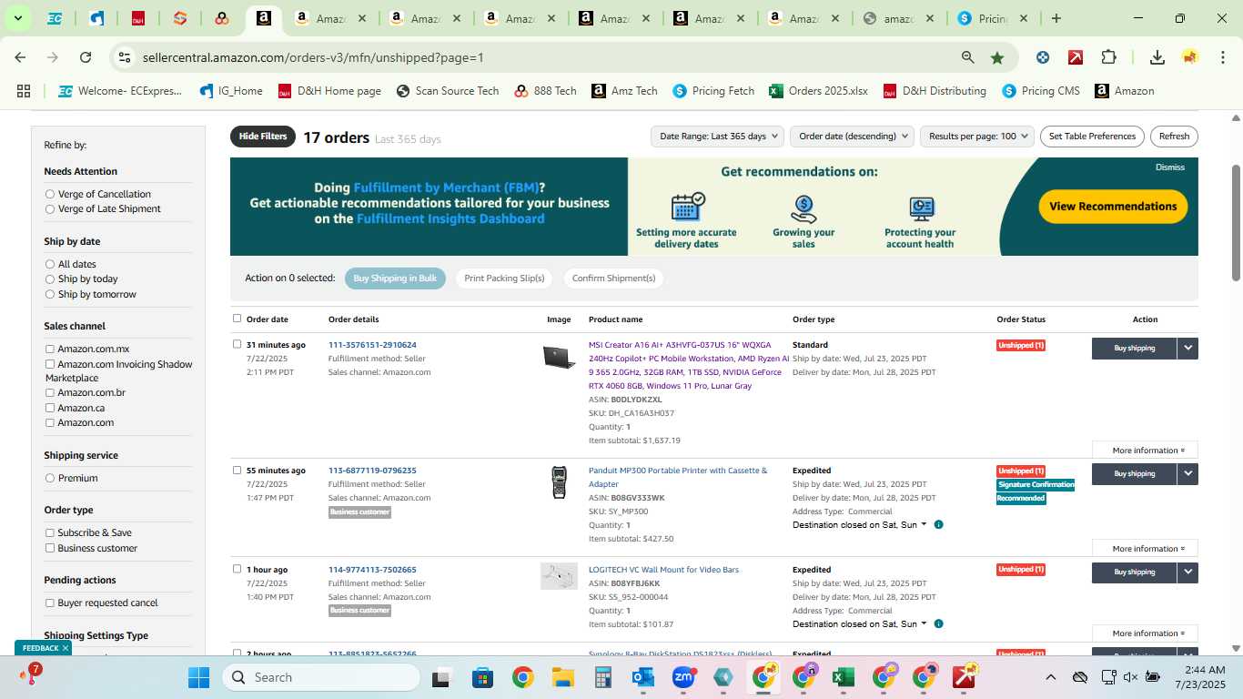Open Zoom from the taskbar
This screenshot has height=699, width=1243.
[683, 677]
